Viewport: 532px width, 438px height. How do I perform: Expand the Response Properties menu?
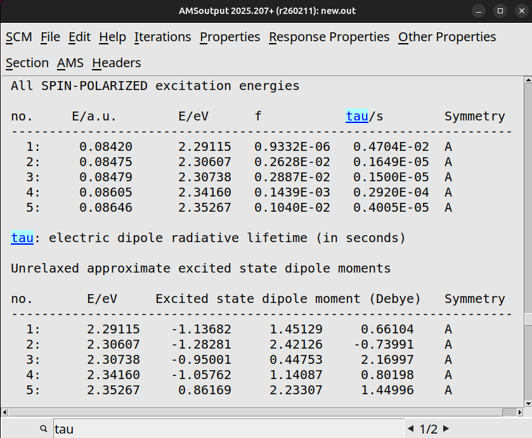(329, 37)
